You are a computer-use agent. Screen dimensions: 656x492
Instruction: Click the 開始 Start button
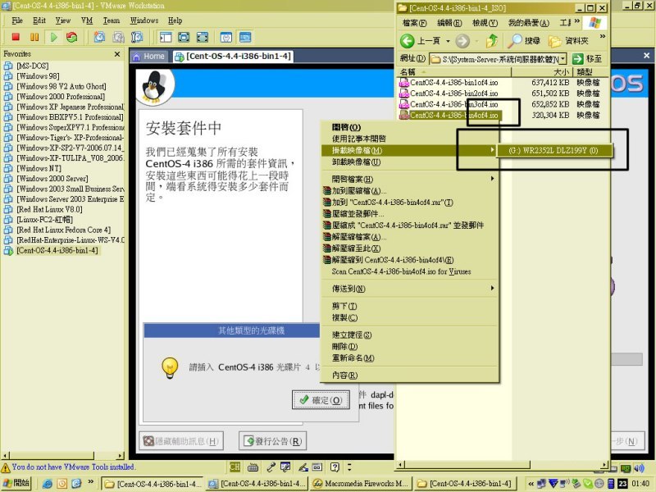[x=17, y=484]
